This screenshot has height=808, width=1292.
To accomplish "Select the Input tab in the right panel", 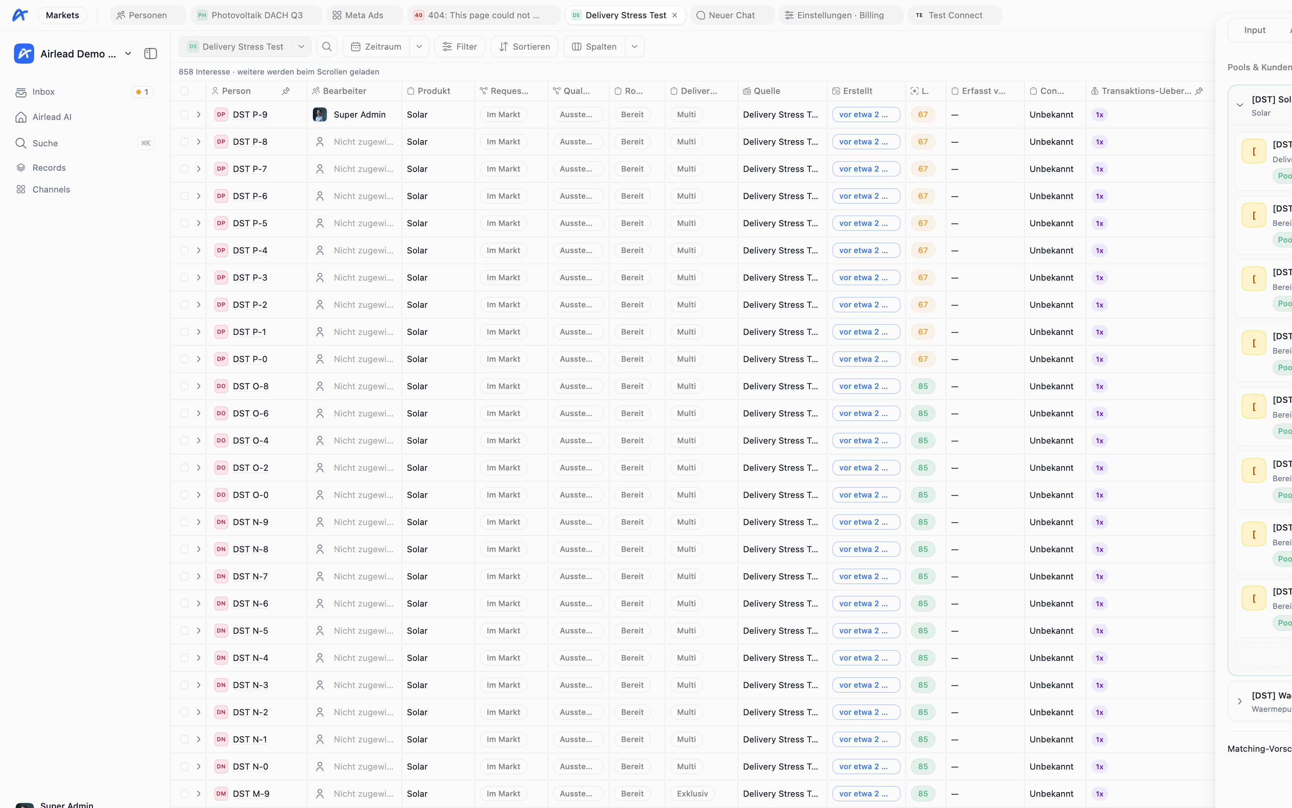I will (x=1255, y=30).
